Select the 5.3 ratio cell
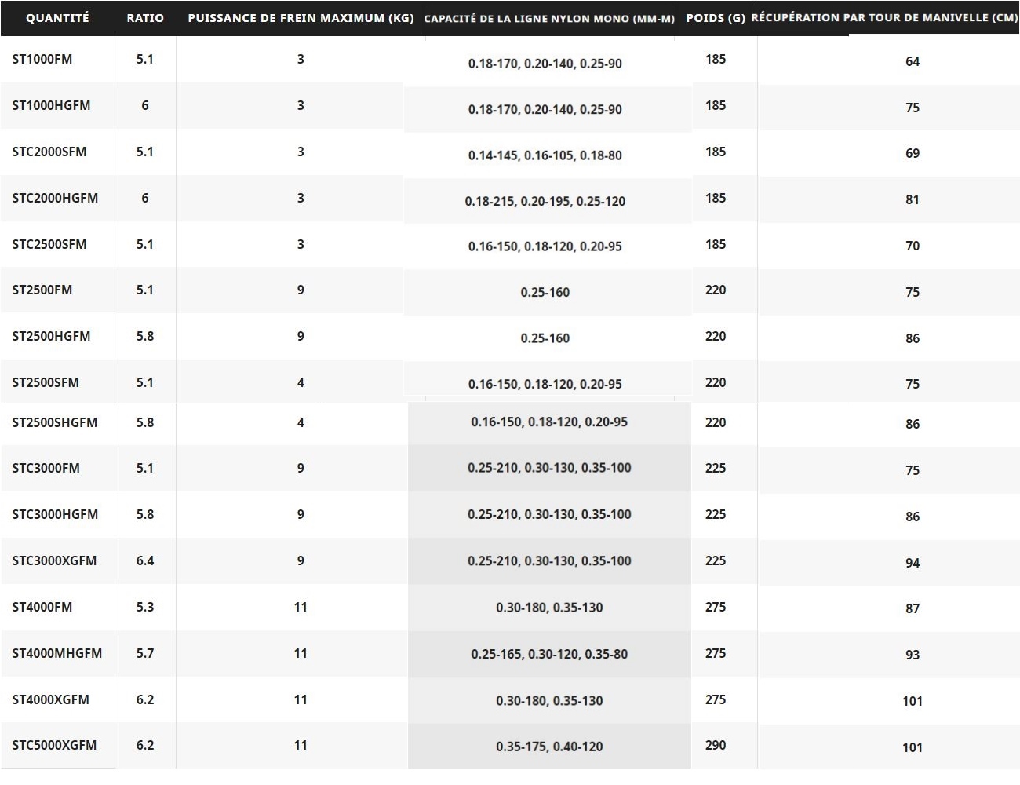 pyautogui.click(x=145, y=607)
